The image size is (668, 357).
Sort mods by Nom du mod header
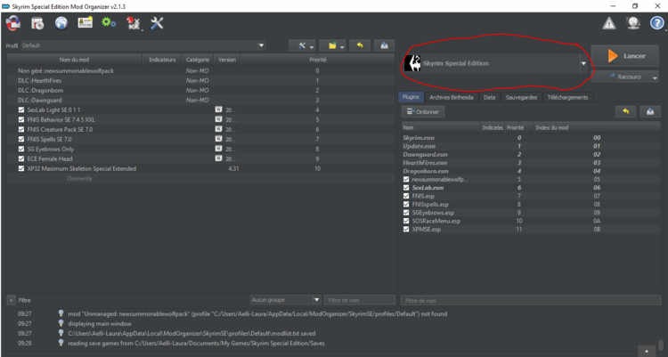click(x=75, y=60)
